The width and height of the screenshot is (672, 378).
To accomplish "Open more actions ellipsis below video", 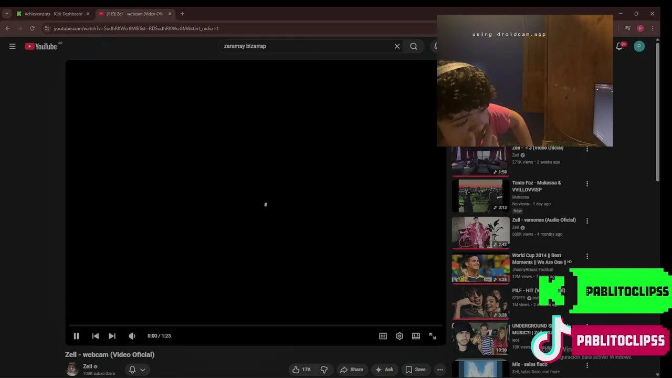I will pyautogui.click(x=440, y=370).
